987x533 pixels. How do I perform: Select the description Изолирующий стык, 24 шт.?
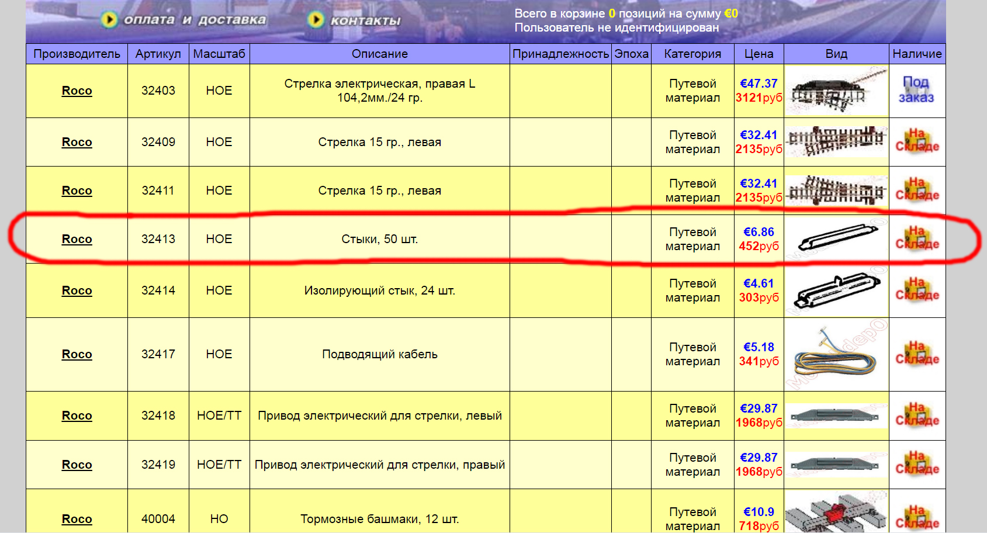point(380,290)
